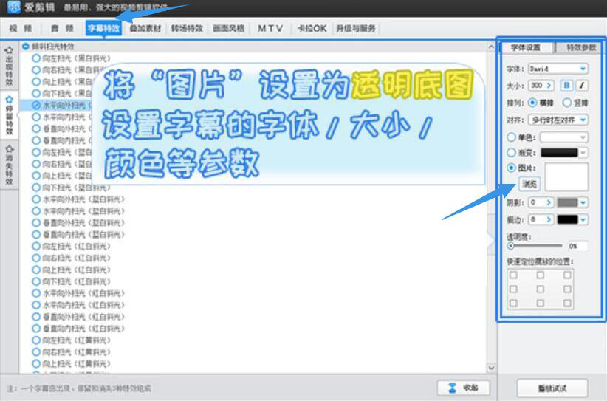This screenshot has height=401, width=607.
Task: Select 向上扫光（红黄斜光）effect
Action: 72,364
